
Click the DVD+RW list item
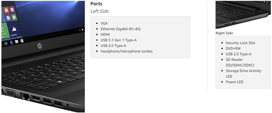(233, 48)
